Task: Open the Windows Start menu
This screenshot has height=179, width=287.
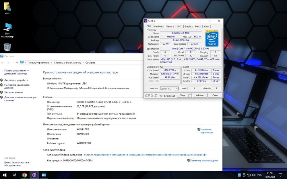Action: coord(5,175)
